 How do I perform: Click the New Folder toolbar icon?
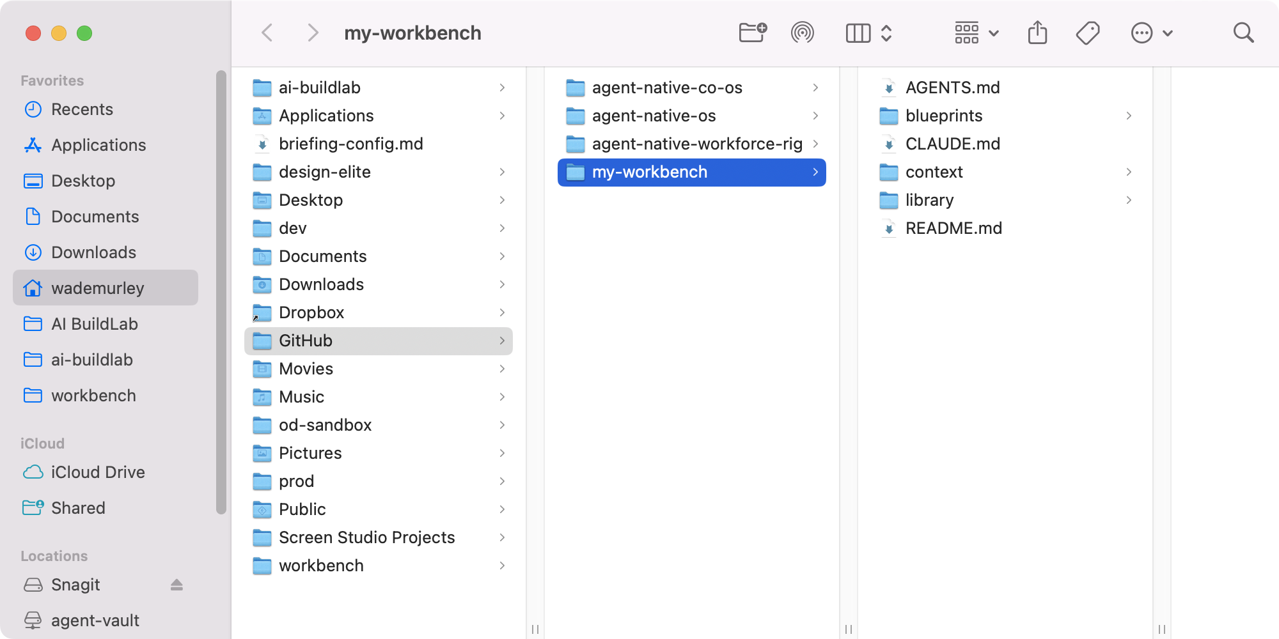click(753, 33)
